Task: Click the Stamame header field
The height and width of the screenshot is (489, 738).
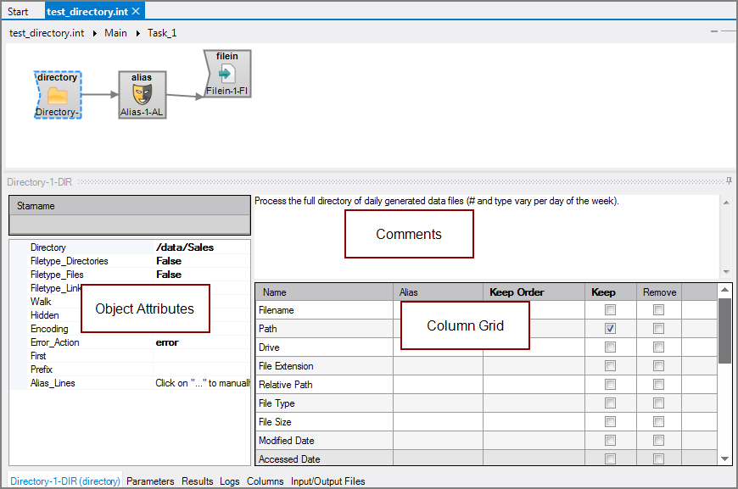Action: pyautogui.click(x=130, y=206)
